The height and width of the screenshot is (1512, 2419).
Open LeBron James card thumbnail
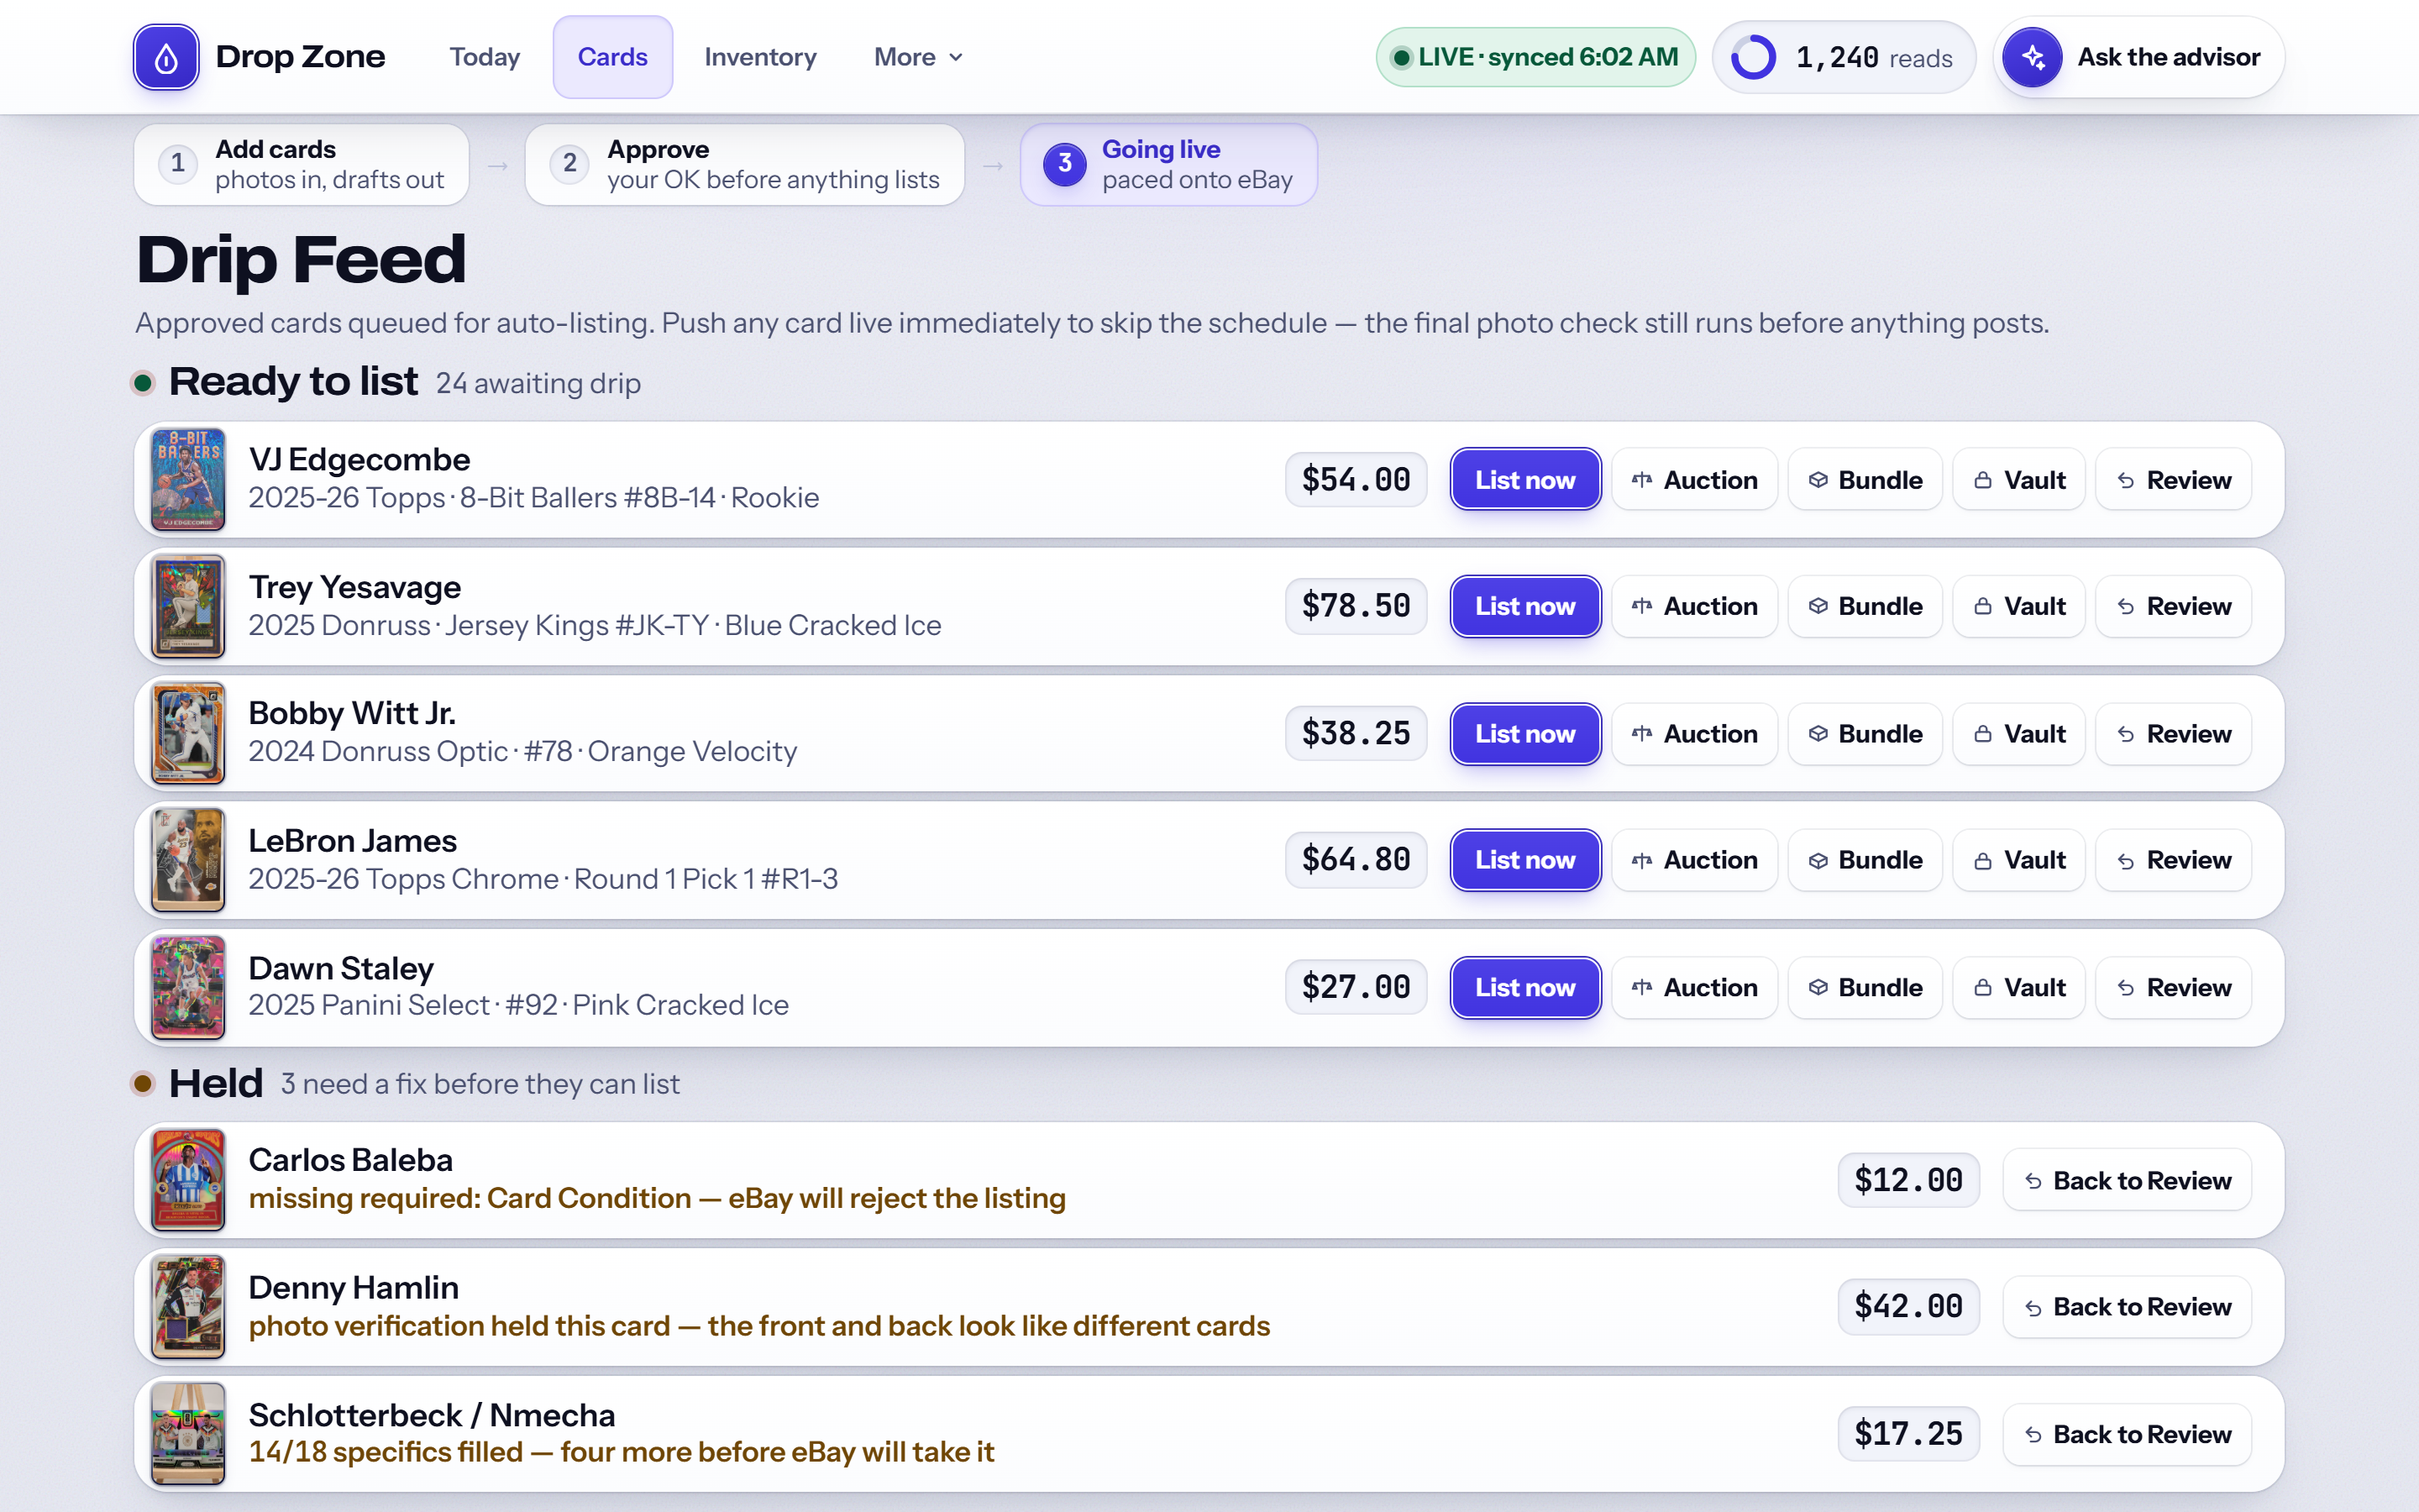[188, 860]
